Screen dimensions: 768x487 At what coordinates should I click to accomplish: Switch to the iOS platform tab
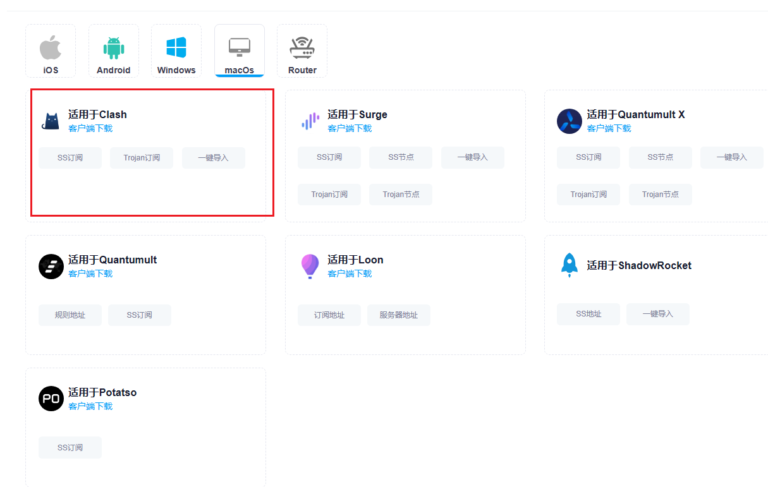(51, 51)
